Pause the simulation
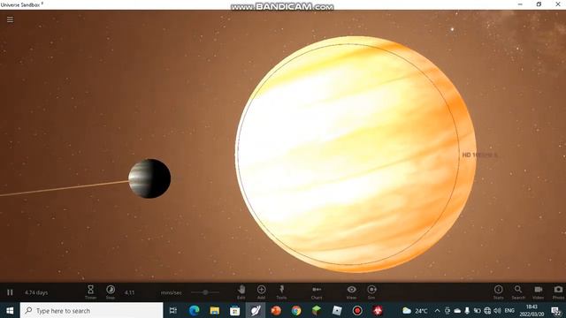The width and height of the screenshot is (566, 318). [x=10, y=292]
